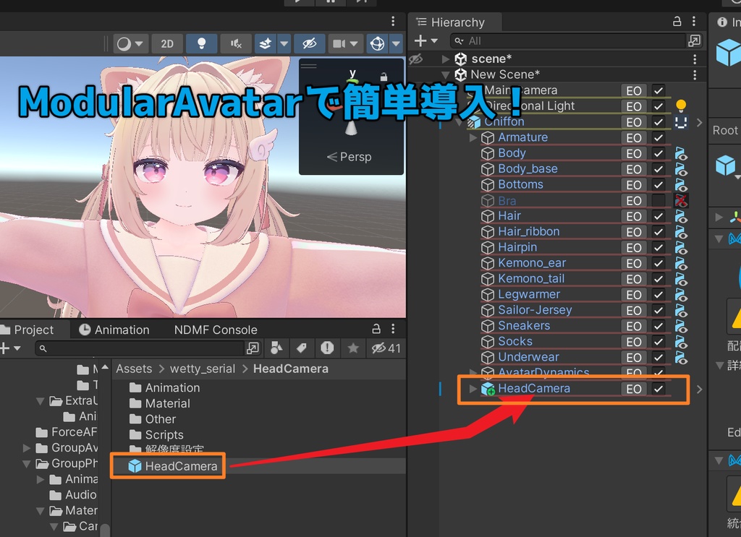Disable the HeadCamera checkbox in Hierarchy
This screenshot has height=537, width=741.
click(x=659, y=388)
